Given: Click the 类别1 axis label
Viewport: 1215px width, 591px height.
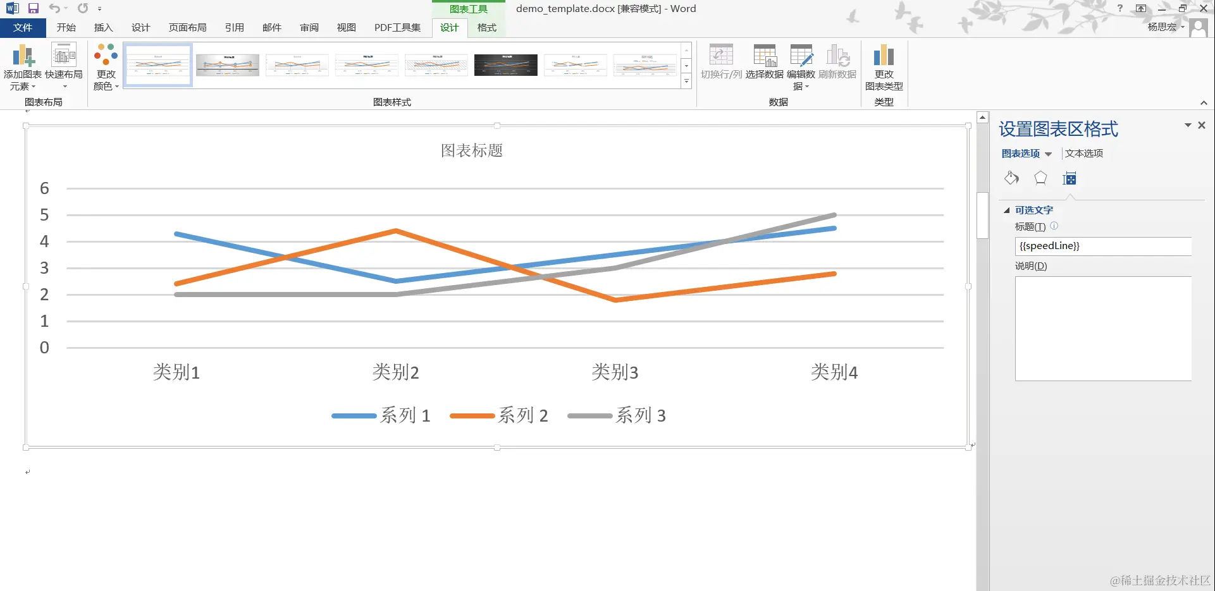Looking at the screenshot, I should tap(176, 372).
